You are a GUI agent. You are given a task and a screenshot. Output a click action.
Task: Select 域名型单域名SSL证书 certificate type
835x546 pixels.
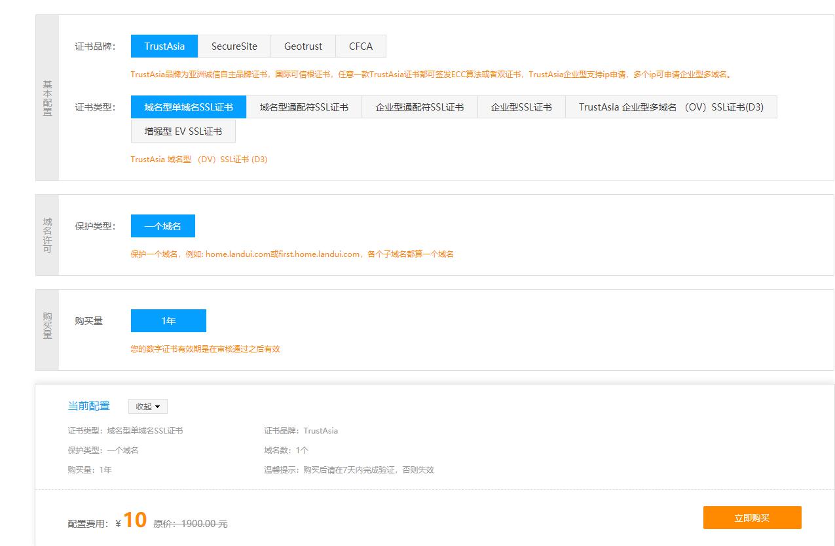[189, 107]
